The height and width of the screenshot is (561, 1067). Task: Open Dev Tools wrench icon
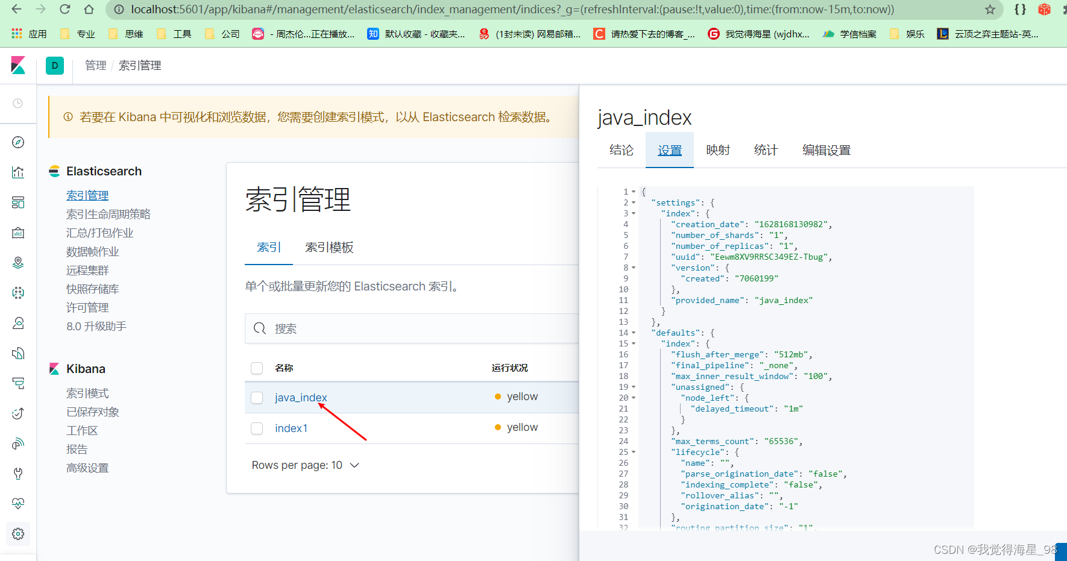(18, 474)
